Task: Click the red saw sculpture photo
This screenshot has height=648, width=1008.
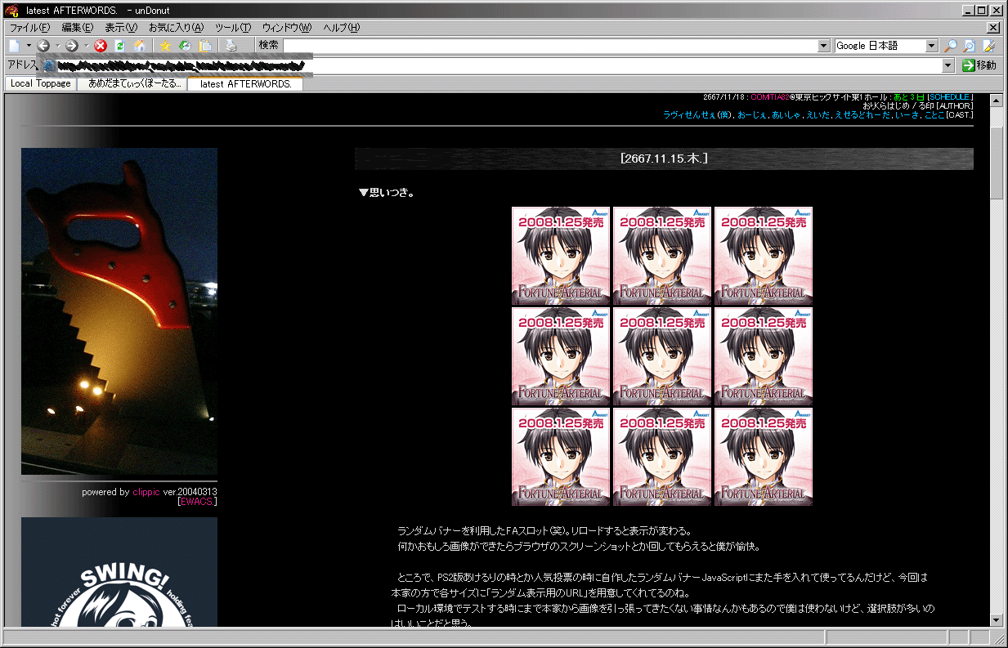Action: (119, 311)
